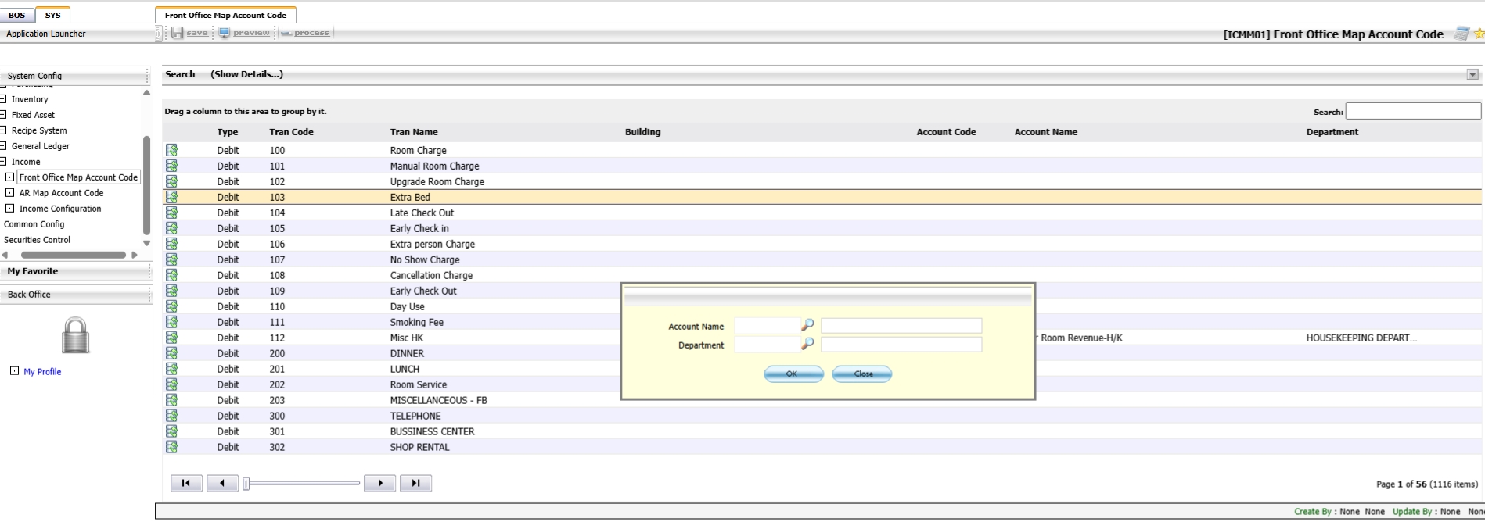The height and width of the screenshot is (522, 1485).
Task: Click the page slider handle
Action: coord(246,484)
